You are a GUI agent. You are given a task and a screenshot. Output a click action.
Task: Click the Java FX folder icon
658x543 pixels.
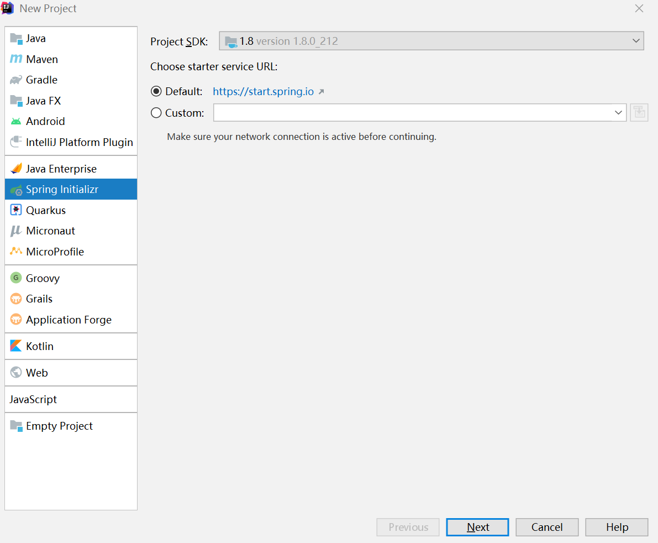point(16,101)
